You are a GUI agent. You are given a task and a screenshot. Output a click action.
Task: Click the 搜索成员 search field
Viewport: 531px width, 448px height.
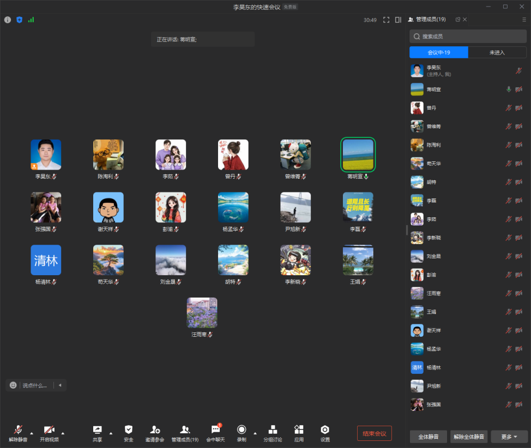point(468,37)
